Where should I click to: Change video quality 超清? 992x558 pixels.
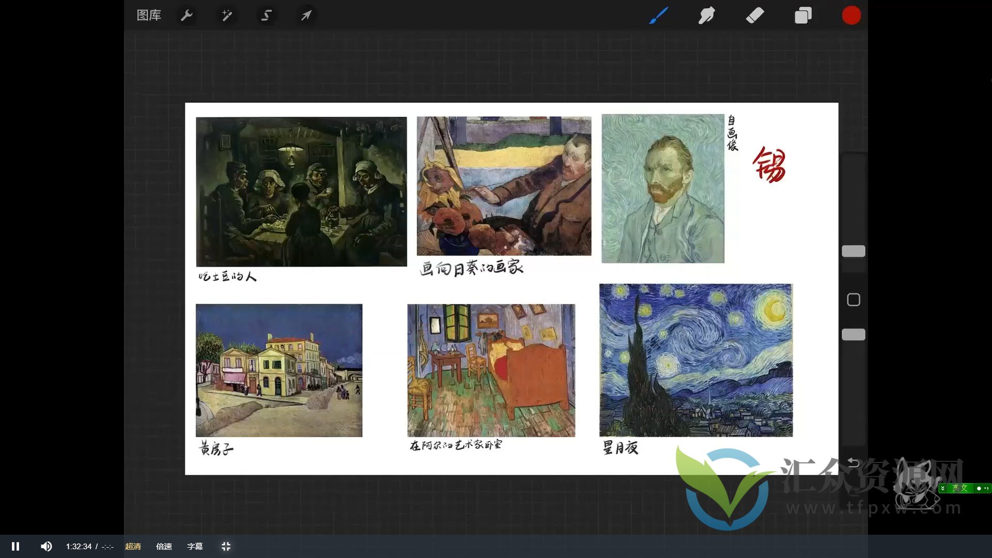pyautogui.click(x=133, y=546)
